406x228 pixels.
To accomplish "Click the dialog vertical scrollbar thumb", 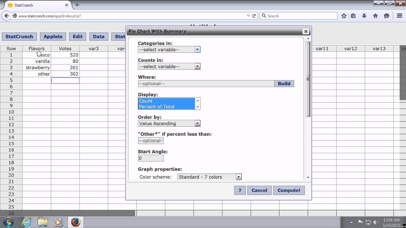I will click(308, 79).
